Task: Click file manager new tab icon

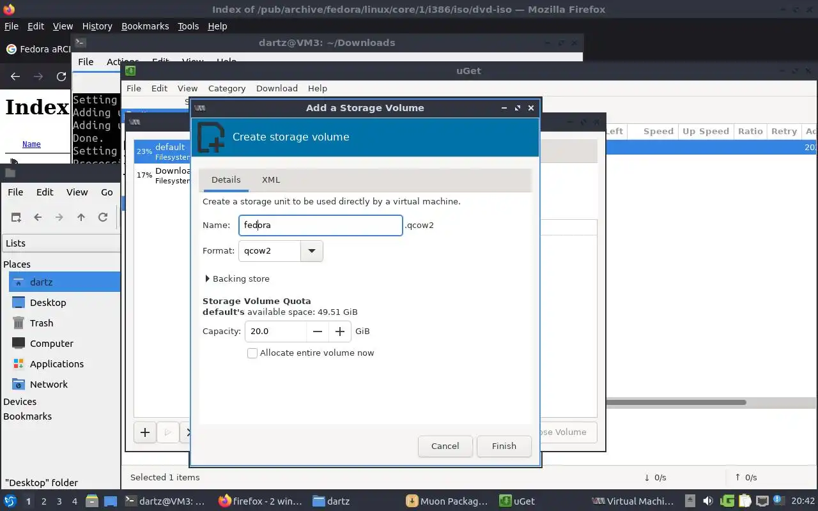Action: tap(16, 217)
